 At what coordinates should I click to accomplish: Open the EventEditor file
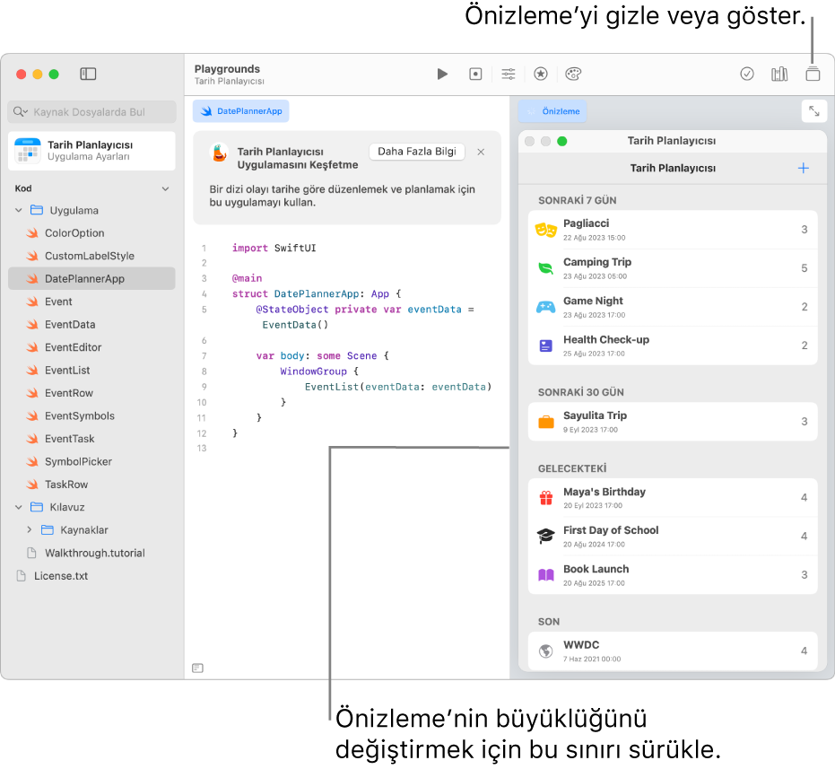pos(91,347)
